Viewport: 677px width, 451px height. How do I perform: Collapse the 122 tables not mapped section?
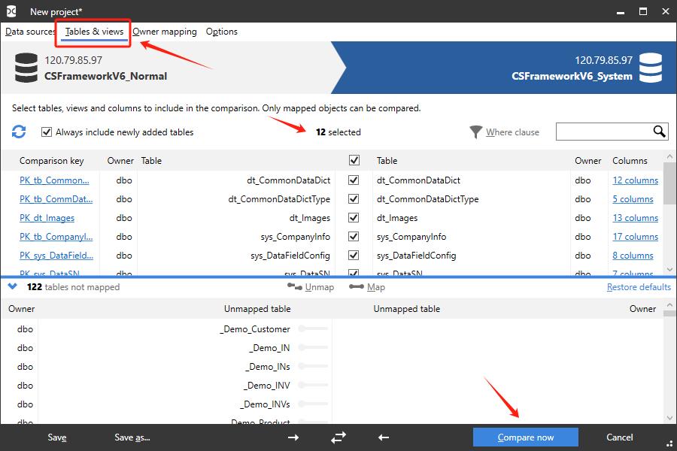13,286
